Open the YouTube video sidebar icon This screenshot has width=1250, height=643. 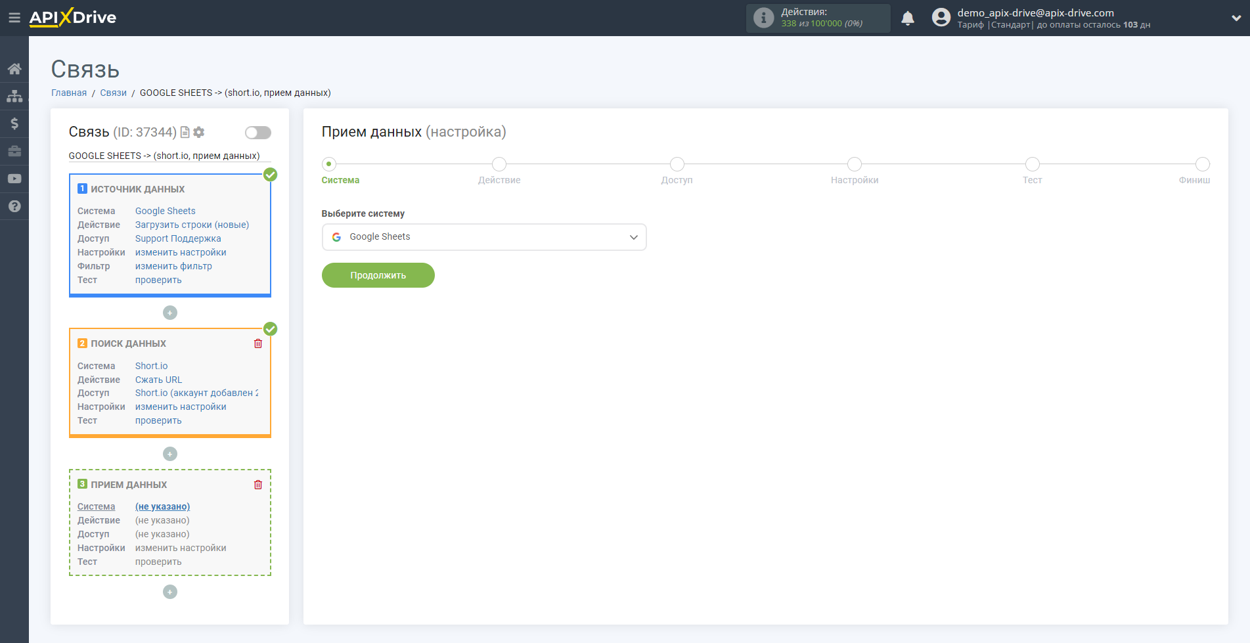pos(14,179)
